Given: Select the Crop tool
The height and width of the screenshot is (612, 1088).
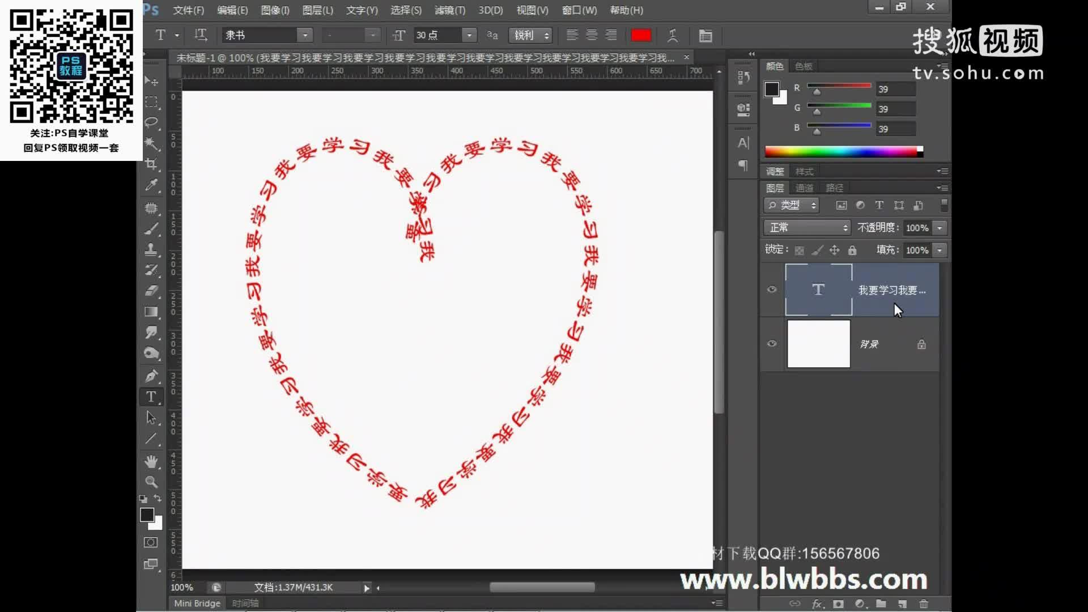Looking at the screenshot, I should point(151,164).
